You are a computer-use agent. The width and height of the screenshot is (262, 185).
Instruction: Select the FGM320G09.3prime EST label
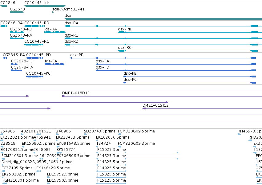tap(136, 144)
